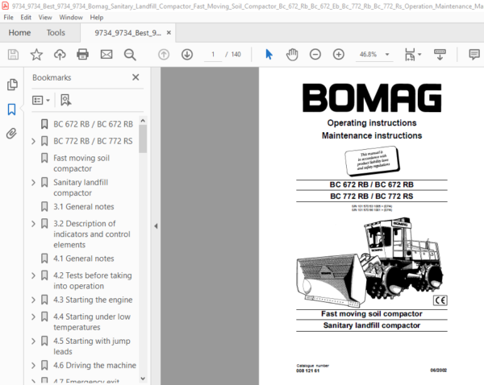Viewport: 484px width, 385px height.
Task: Zoom in with the plus icon
Action: tap(339, 55)
